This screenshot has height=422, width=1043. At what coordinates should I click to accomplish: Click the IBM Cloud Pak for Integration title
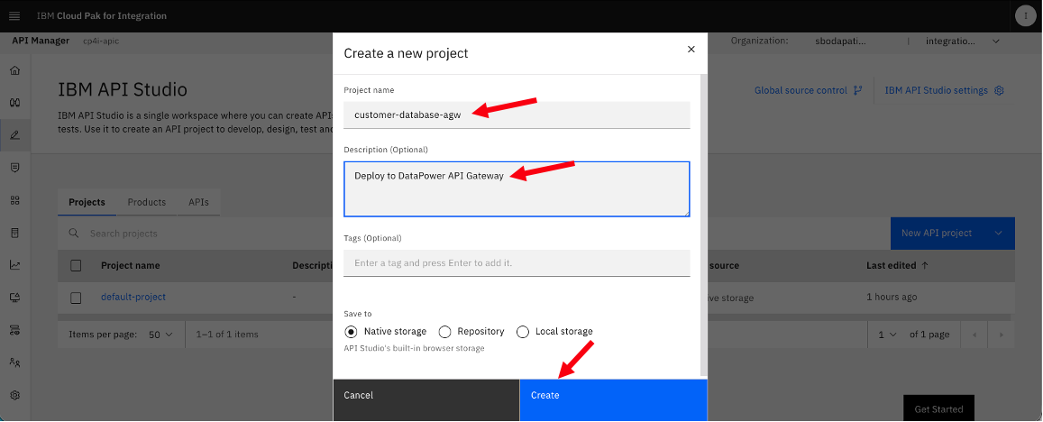102,16
